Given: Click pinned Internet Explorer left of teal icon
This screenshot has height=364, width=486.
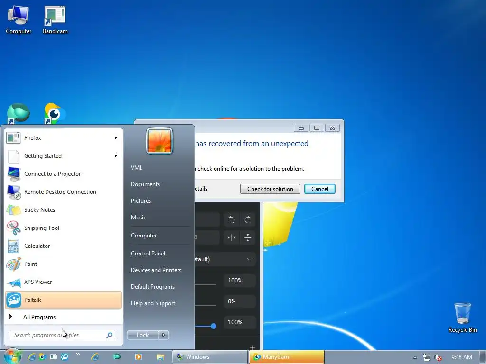Looking at the screenshot, I should click(x=95, y=357).
